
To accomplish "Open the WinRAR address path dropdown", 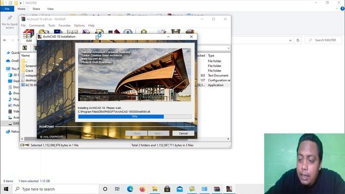I will coord(229,48).
